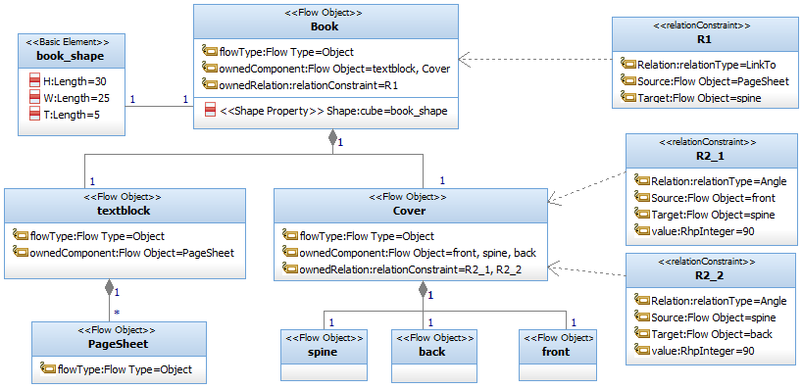
Task: Click the H:Length=30 attribute text
Action: click(x=75, y=80)
